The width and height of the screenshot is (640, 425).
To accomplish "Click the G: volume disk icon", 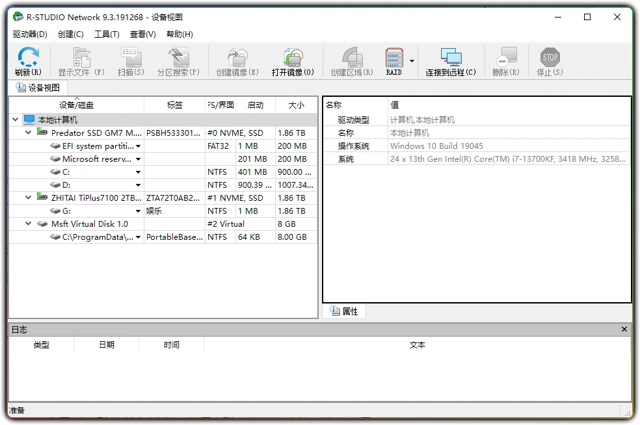I will pos(55,211).
